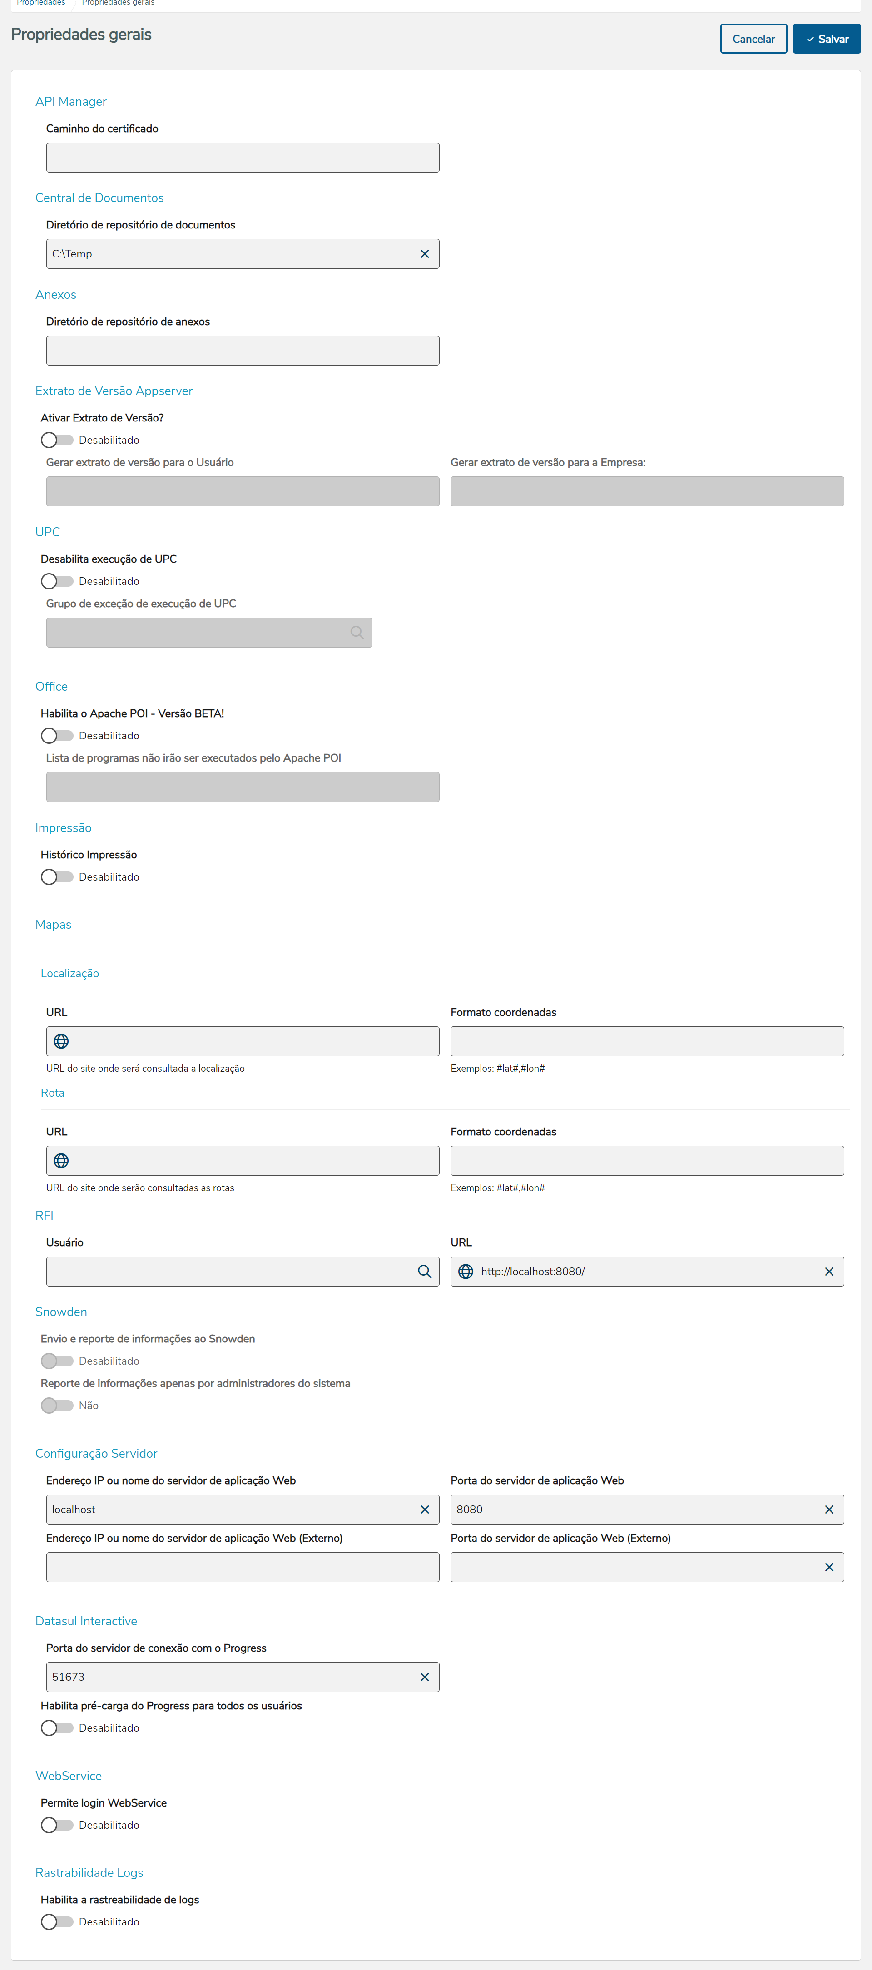Enable Ativar Extrato de Versão toggle
This screenshot has width=872, height=1970.
57,440
